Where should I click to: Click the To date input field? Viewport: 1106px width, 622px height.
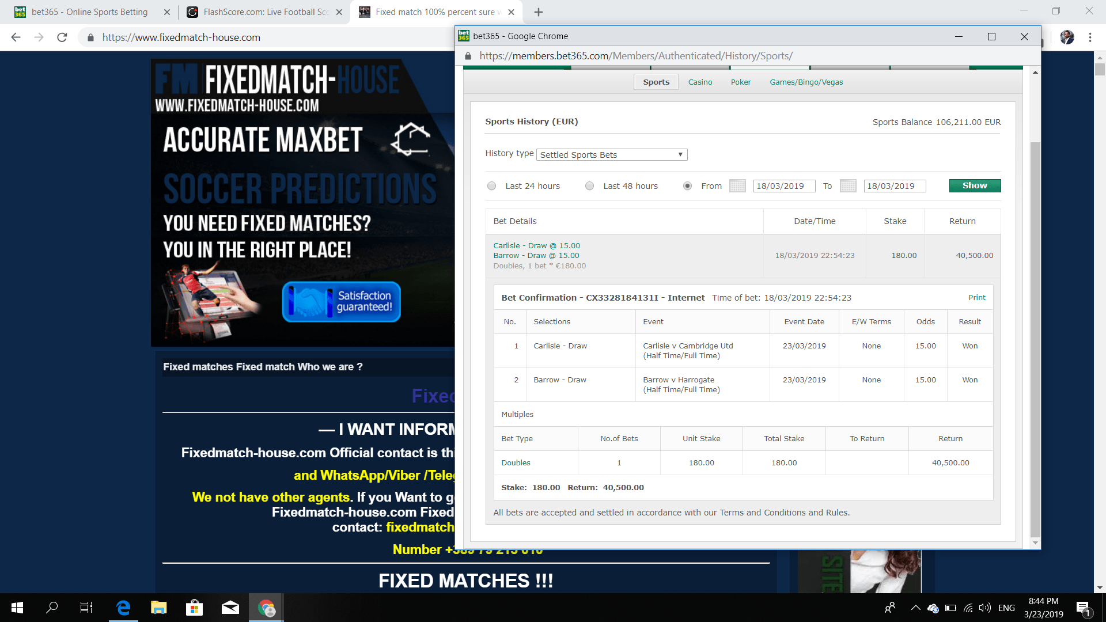click(895, 186)
